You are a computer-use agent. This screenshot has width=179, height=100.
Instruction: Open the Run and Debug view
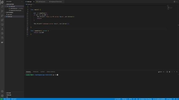tap(2, 16)
